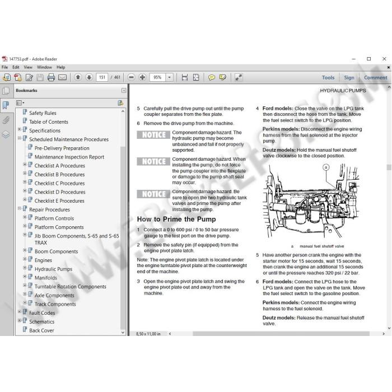The image size is (392, 392).
Task: Click the Save file floppy icon
Action: 40,77
